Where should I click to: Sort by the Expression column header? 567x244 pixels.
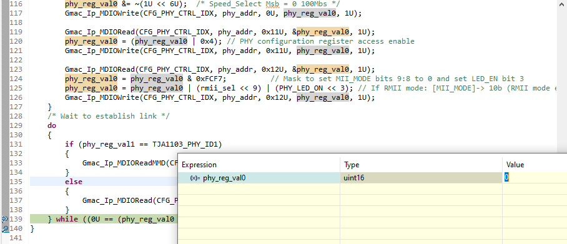[x=199, y=165]
